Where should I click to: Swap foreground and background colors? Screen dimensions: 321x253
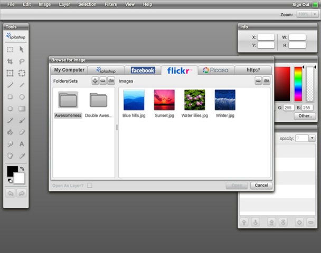tap(22, 169)
